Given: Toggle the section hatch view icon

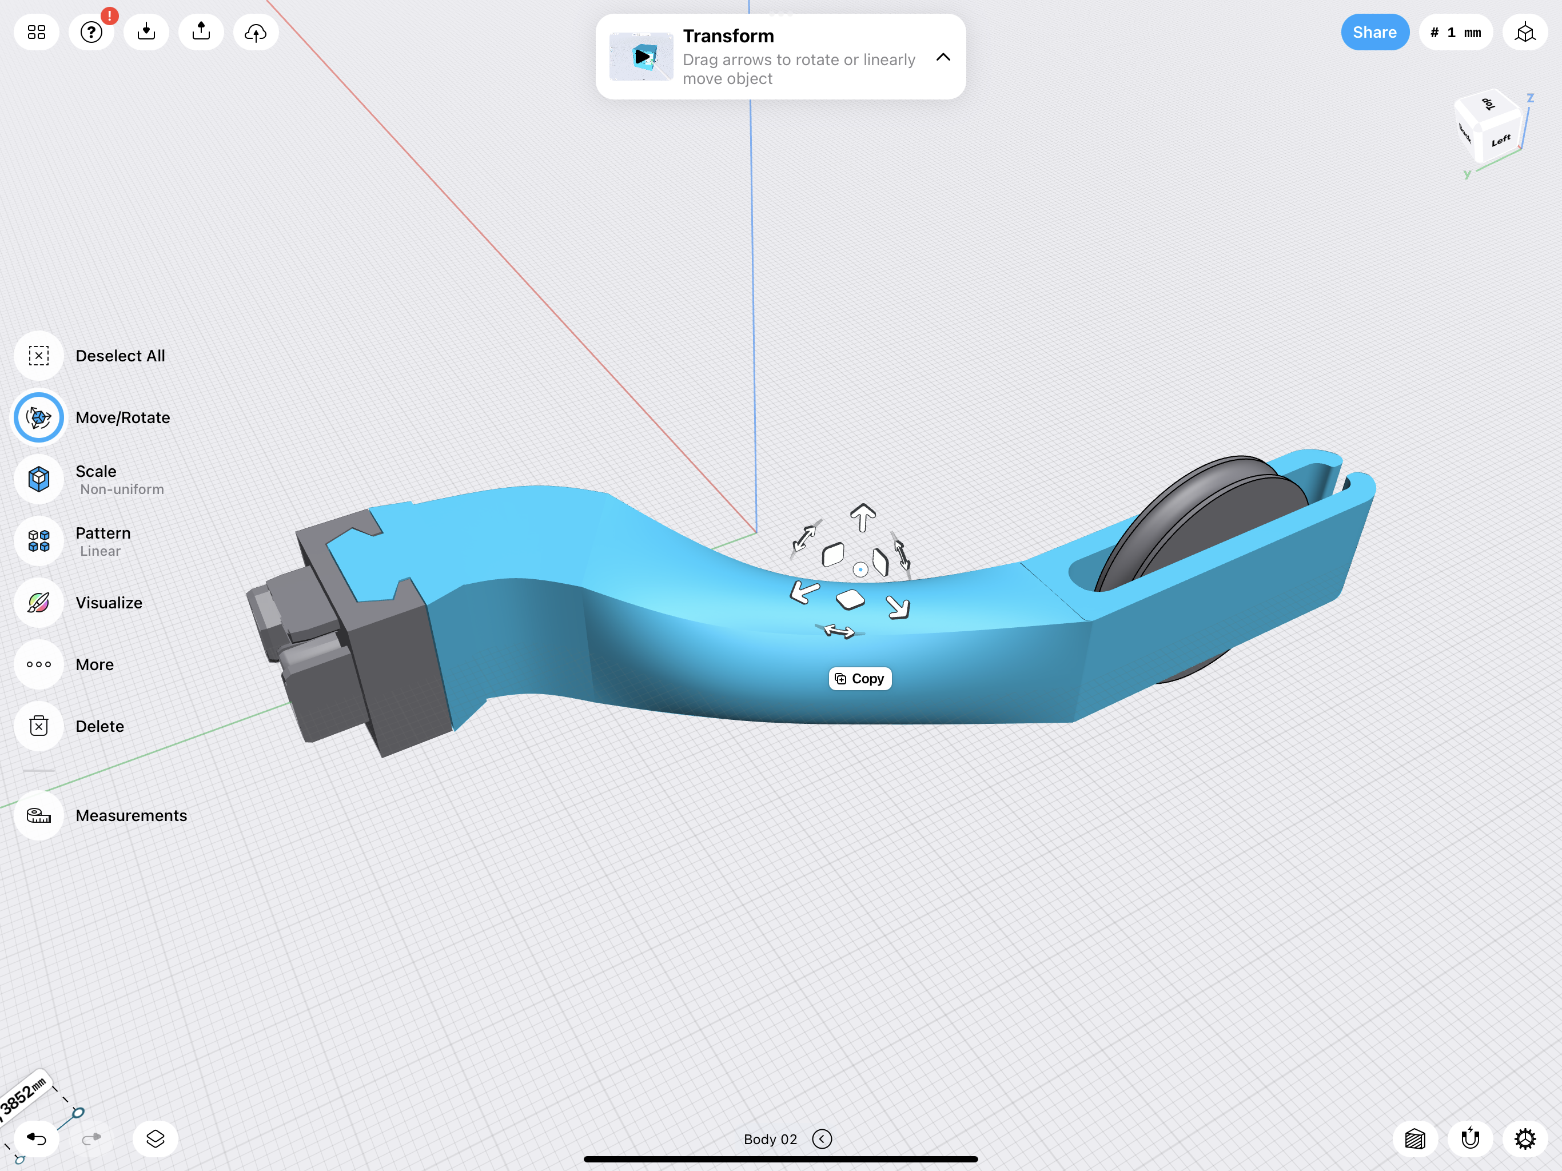Looking at the screenshot, I should coord(1415,1138).
